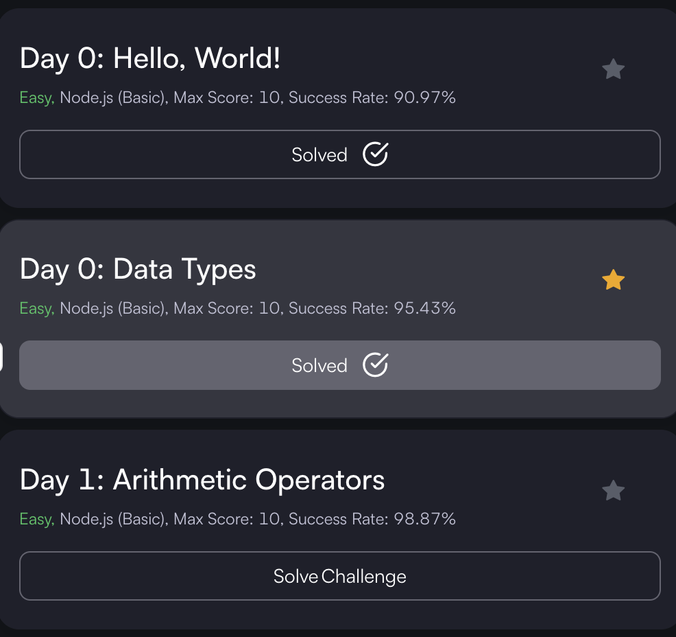Click the Success Rate 95.43% text
The width and height of the screenshot is (676, 637).
point(372,309)
